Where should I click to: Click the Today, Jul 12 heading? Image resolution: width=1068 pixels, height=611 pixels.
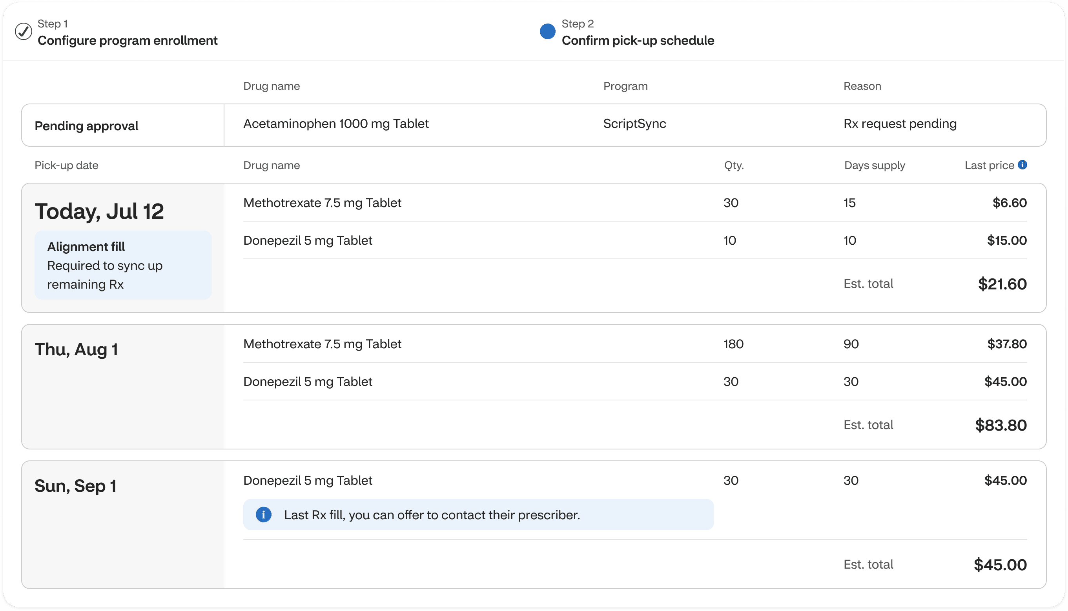pos(99,211)
